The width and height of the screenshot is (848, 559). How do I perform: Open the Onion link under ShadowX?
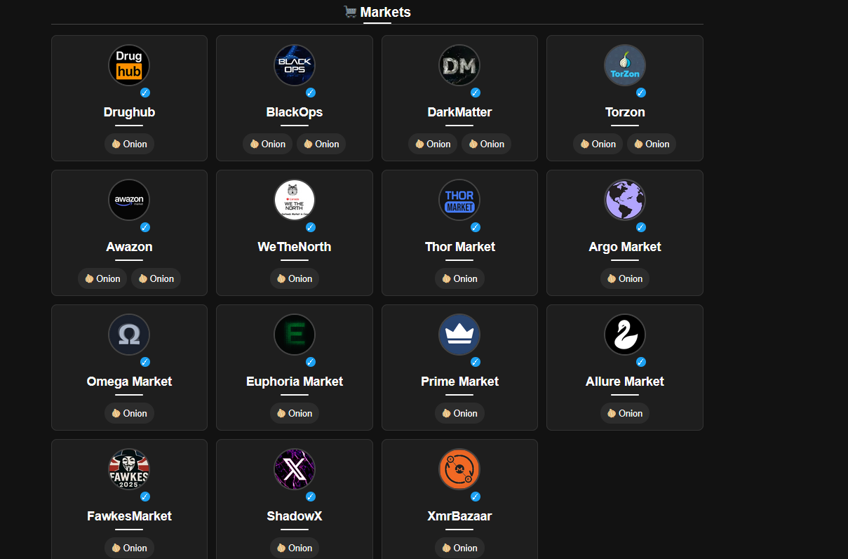[x=295, y=548]
